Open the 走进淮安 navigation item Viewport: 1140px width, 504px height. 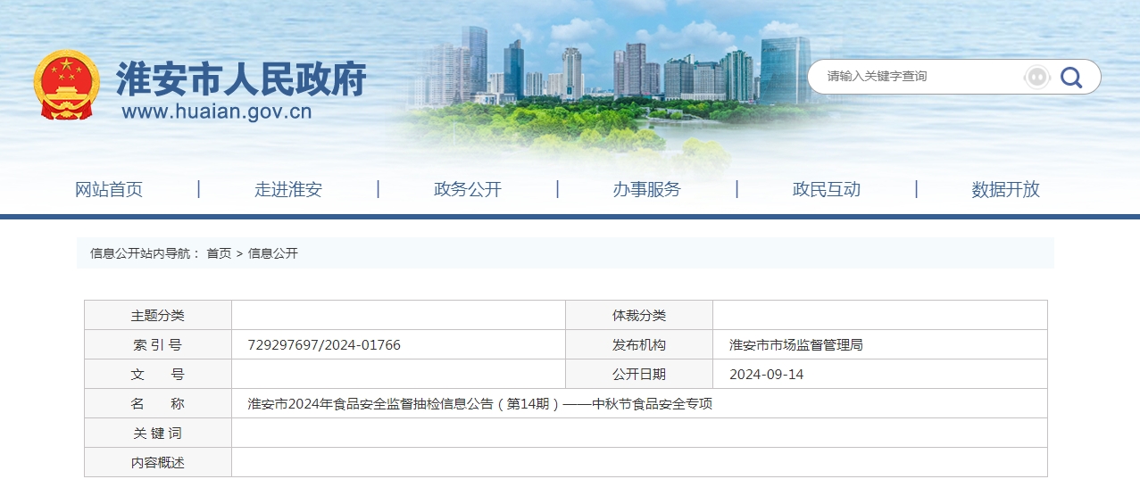coord(288,189)
